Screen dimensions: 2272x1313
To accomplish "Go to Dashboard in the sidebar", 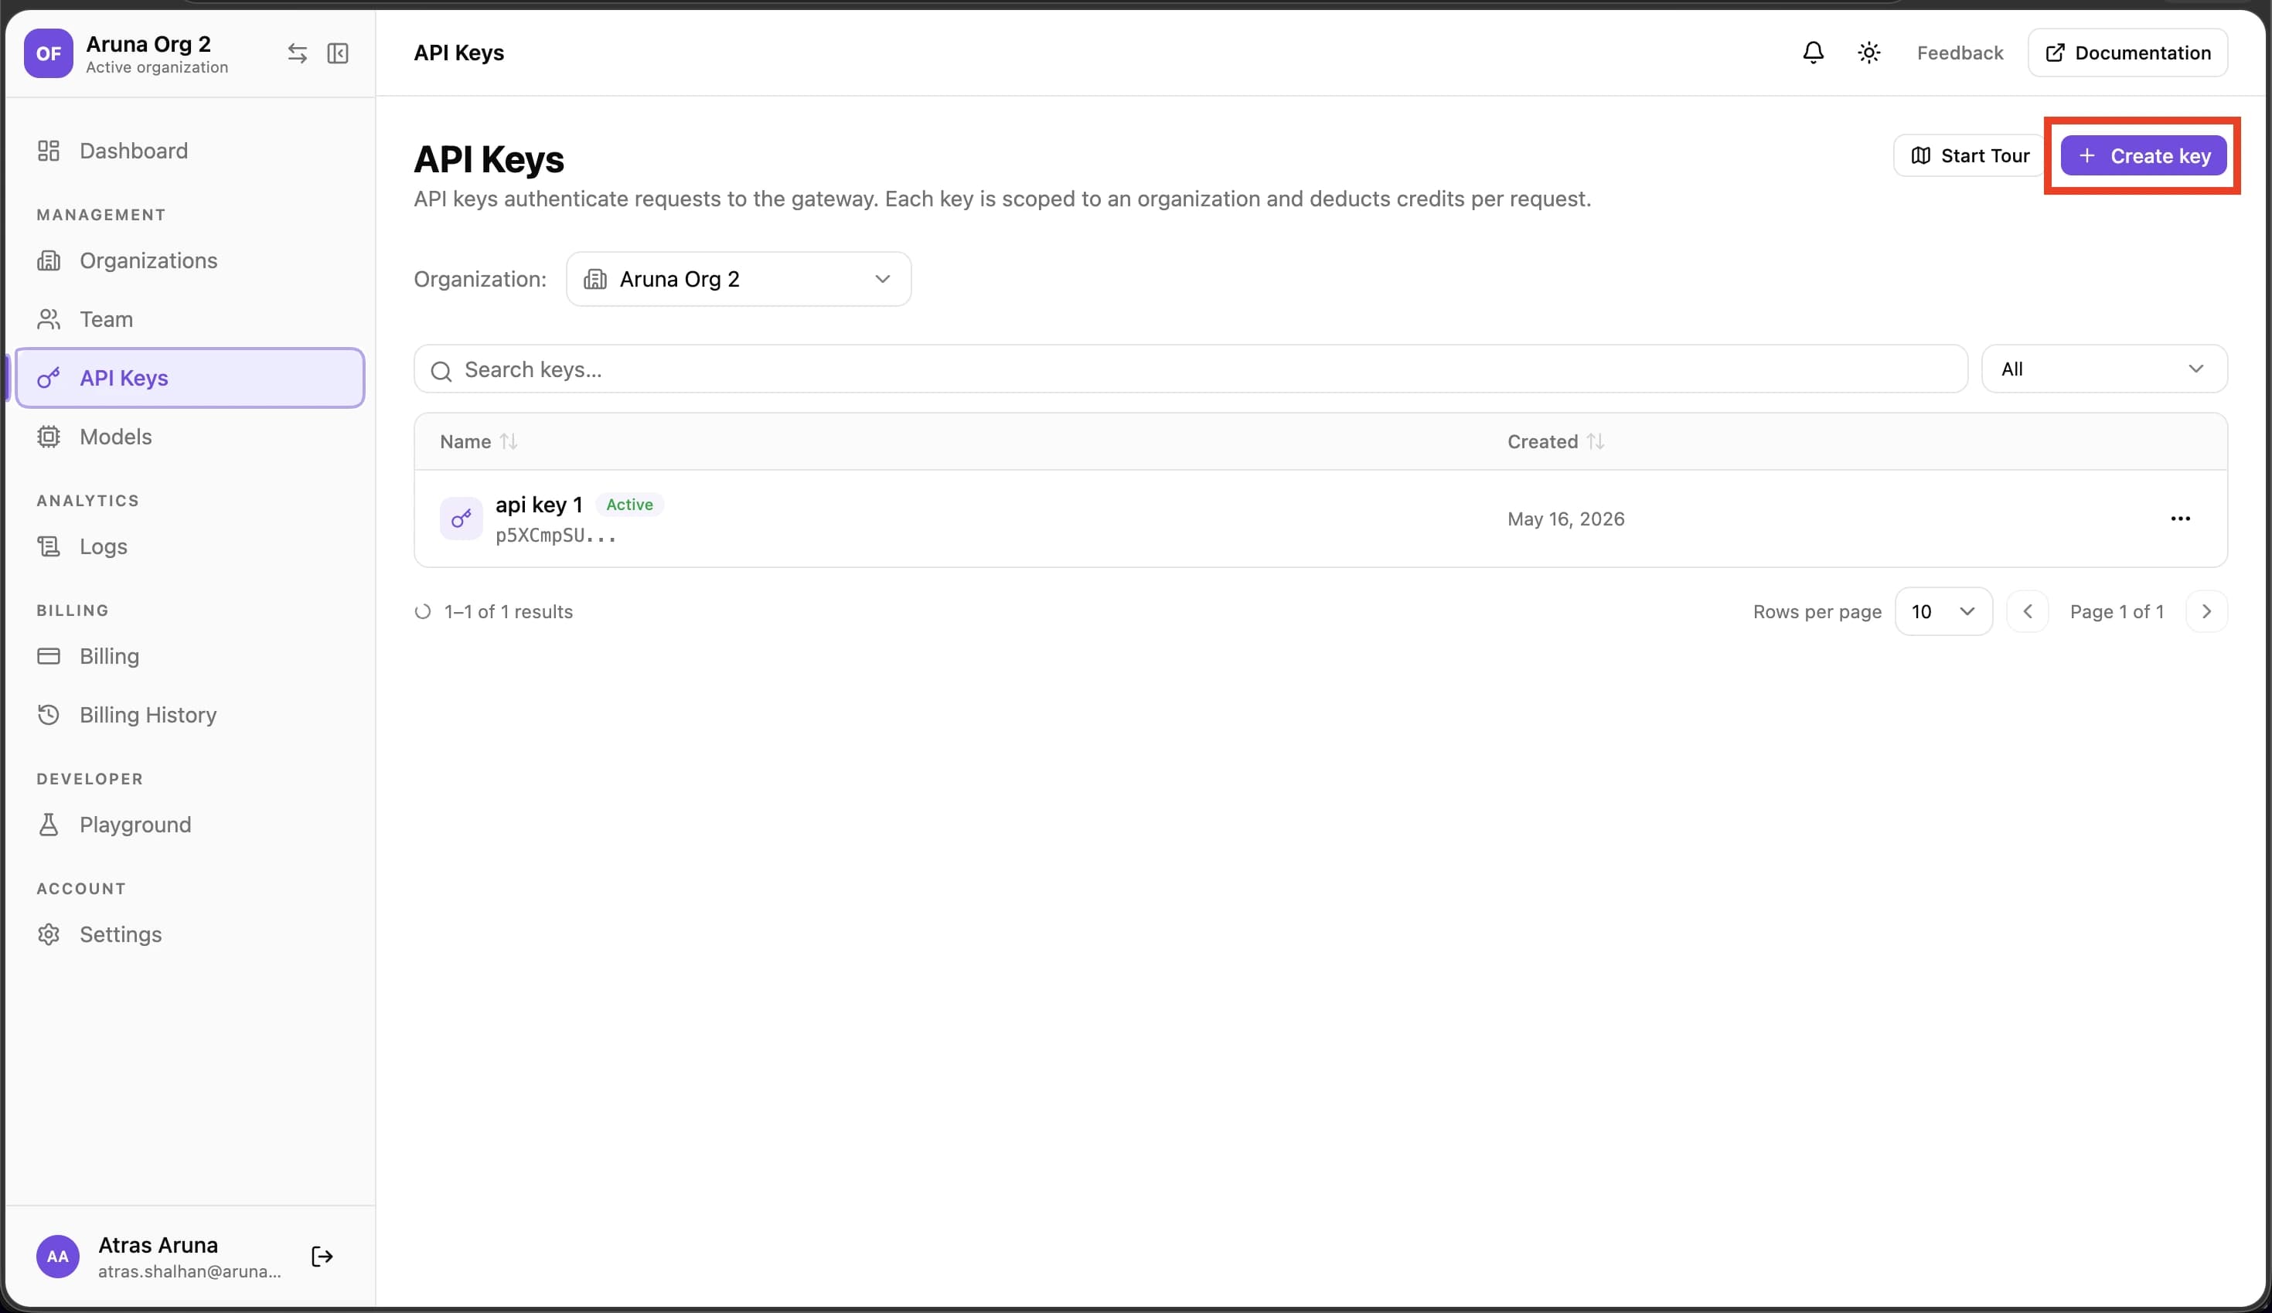I will click(x=190, y=151).
